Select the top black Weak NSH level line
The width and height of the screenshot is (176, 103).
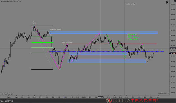(x=42, y=26)
